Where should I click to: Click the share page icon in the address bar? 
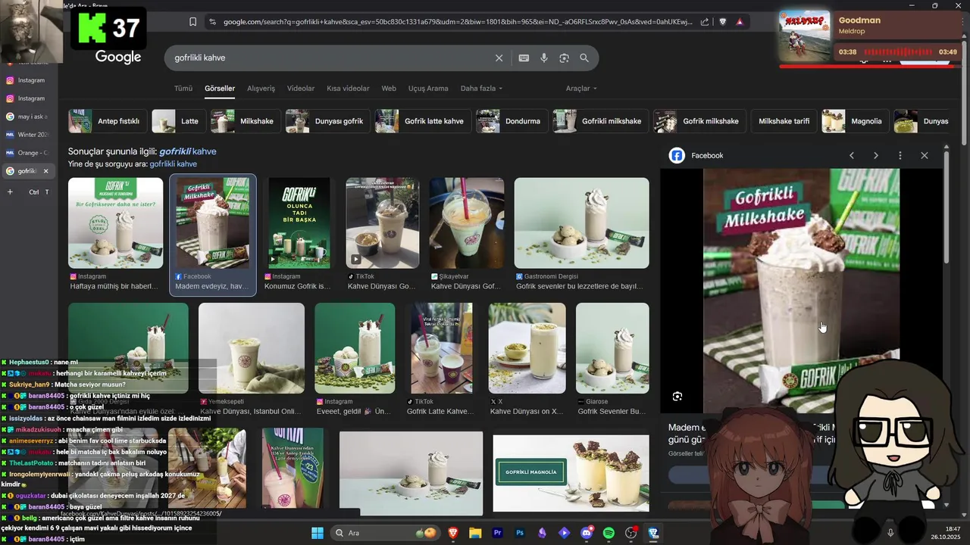(x=705, y=22)
